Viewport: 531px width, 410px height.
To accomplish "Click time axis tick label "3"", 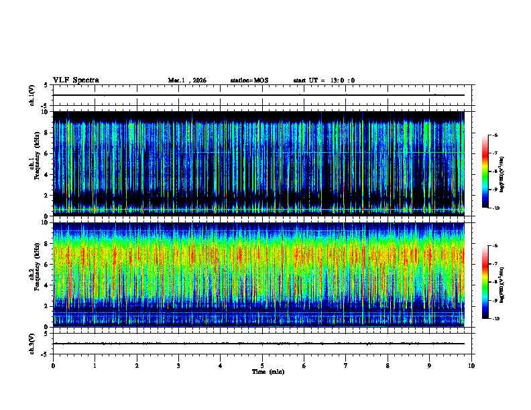I will point(178,366).
